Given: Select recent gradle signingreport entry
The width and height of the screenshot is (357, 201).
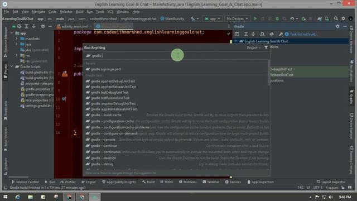Looking at the screenshot, I should (176, 69).
